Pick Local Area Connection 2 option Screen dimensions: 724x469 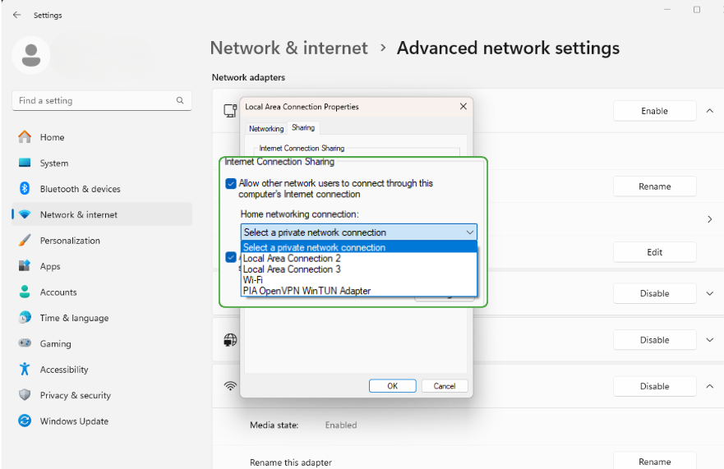[292, 259]
